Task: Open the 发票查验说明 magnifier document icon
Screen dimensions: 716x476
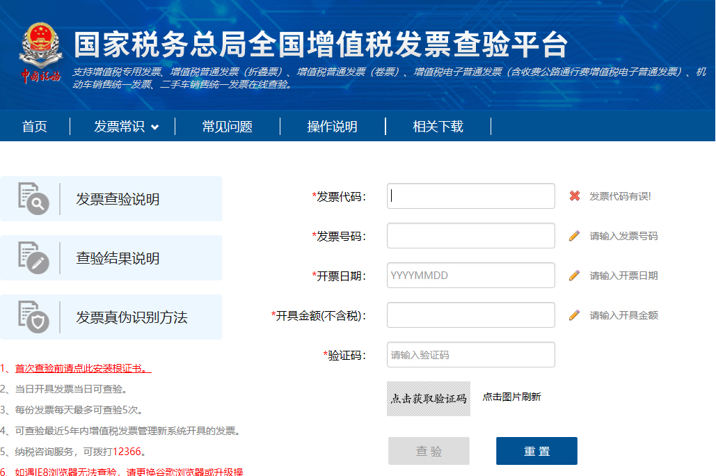Action: pyautogui.click(x=33, y=198)
